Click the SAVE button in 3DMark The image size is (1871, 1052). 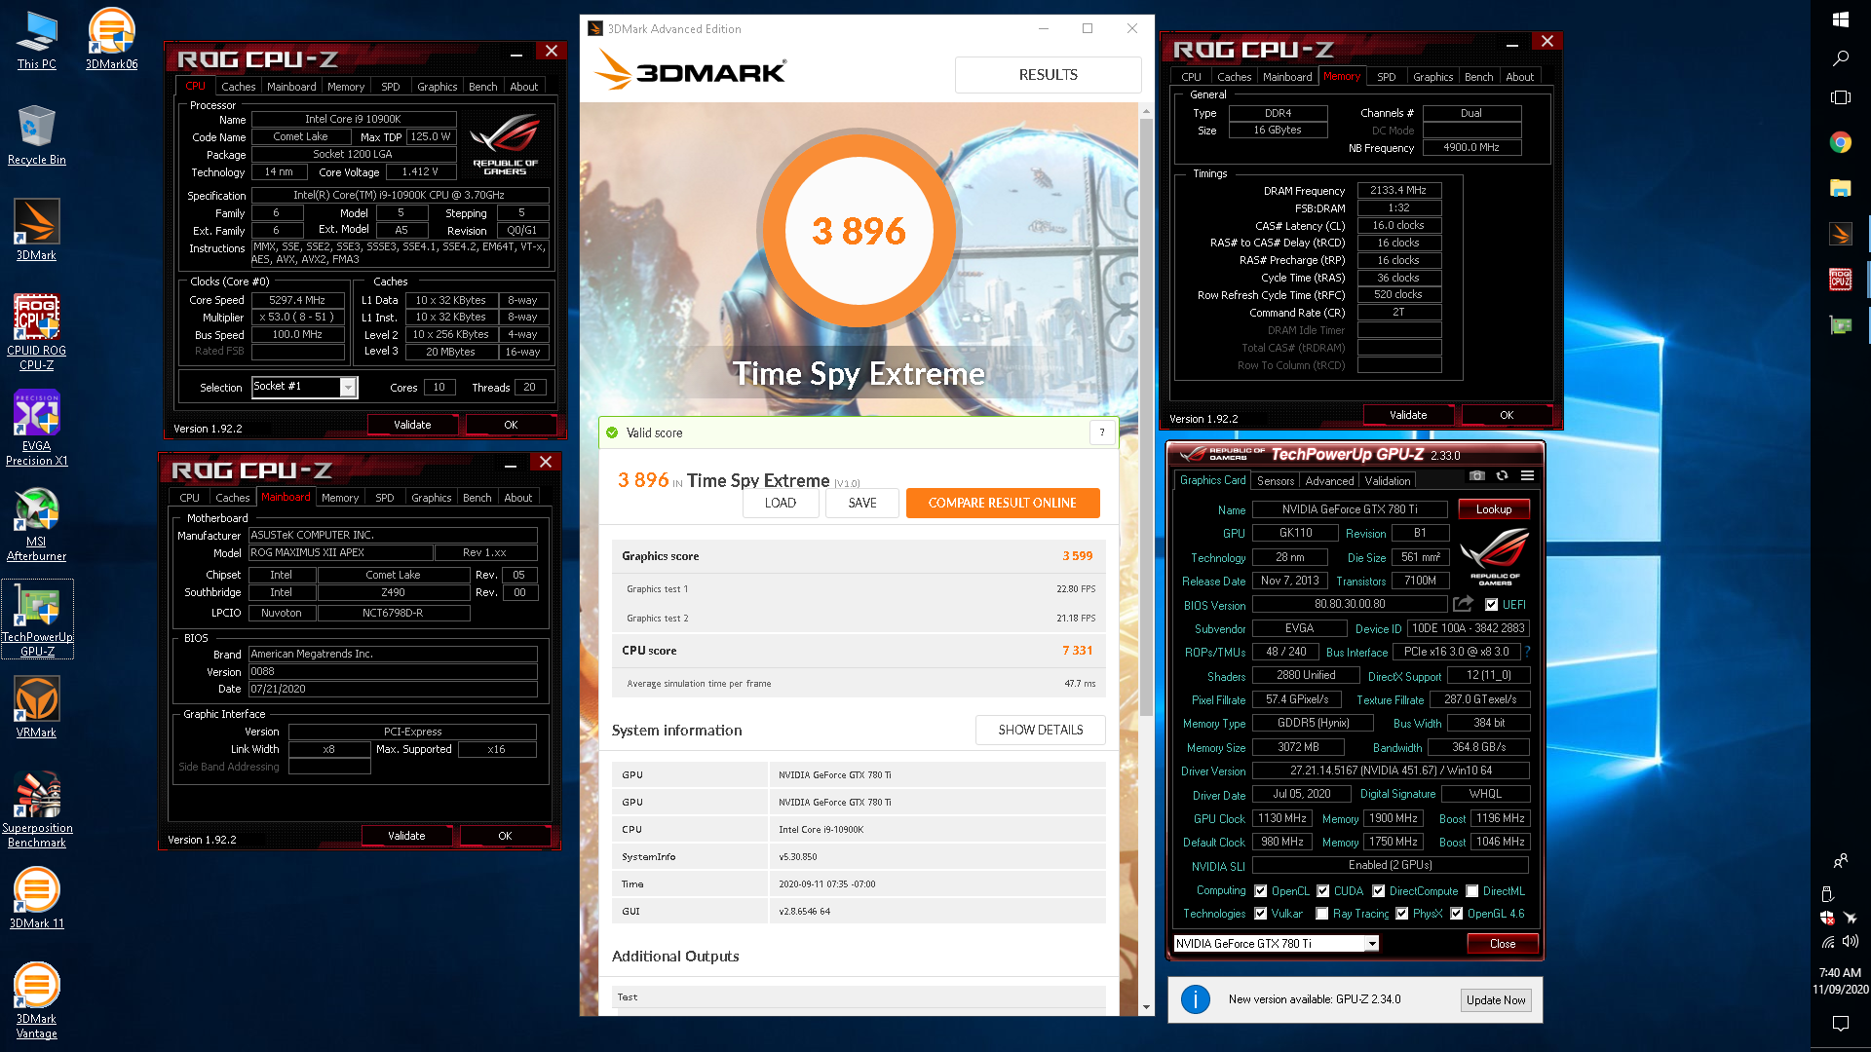pyautogui.click(x=862, y=503)
